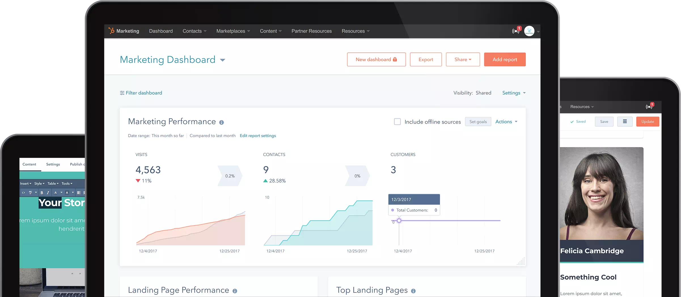Click the Customers chart data point marker
The width and height of the screenshot is (681, 297).
click(399, 220)
